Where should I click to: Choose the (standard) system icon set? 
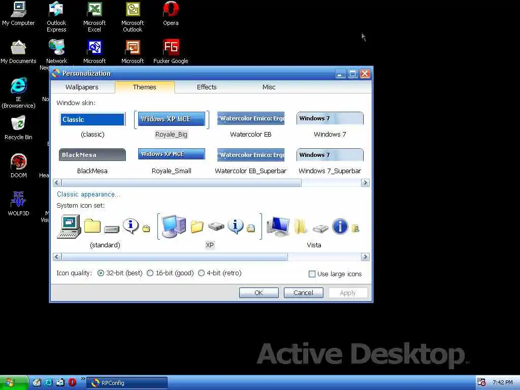click(105, 231)
